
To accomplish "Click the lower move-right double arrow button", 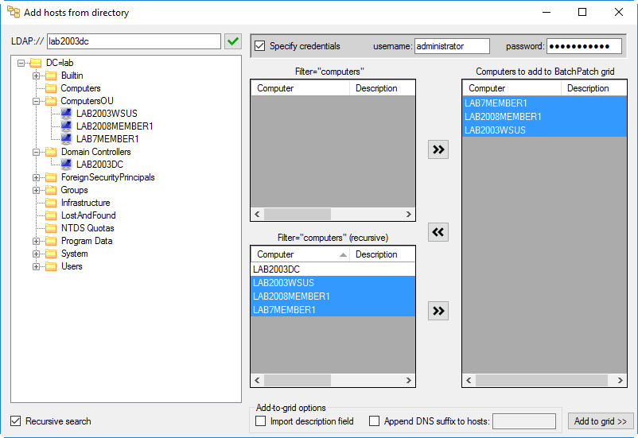I will (438, 311).
